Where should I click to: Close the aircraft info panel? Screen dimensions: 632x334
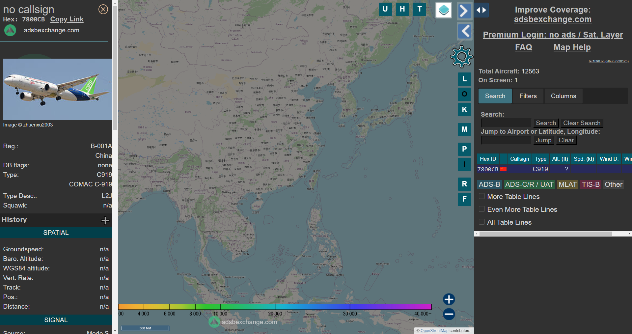pos(103,9)
